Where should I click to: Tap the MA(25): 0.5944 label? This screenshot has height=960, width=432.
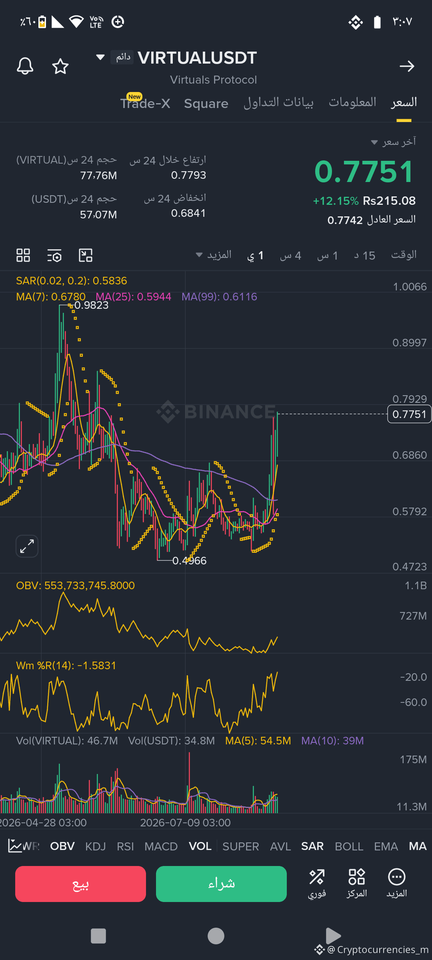[x=134, y=297]
